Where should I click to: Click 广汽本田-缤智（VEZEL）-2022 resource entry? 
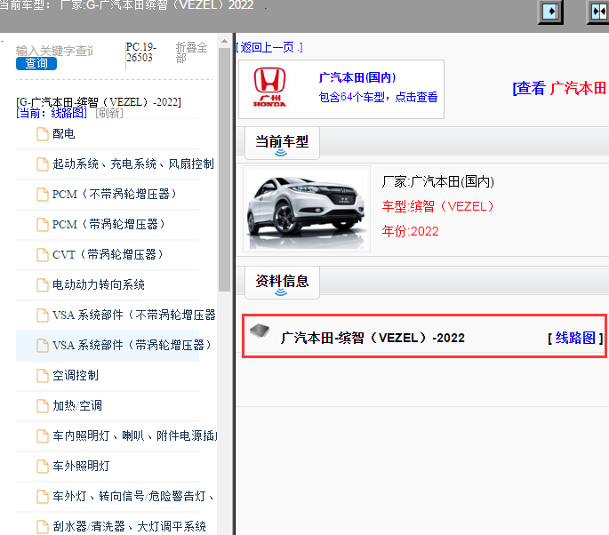click(x=373, y=338)
